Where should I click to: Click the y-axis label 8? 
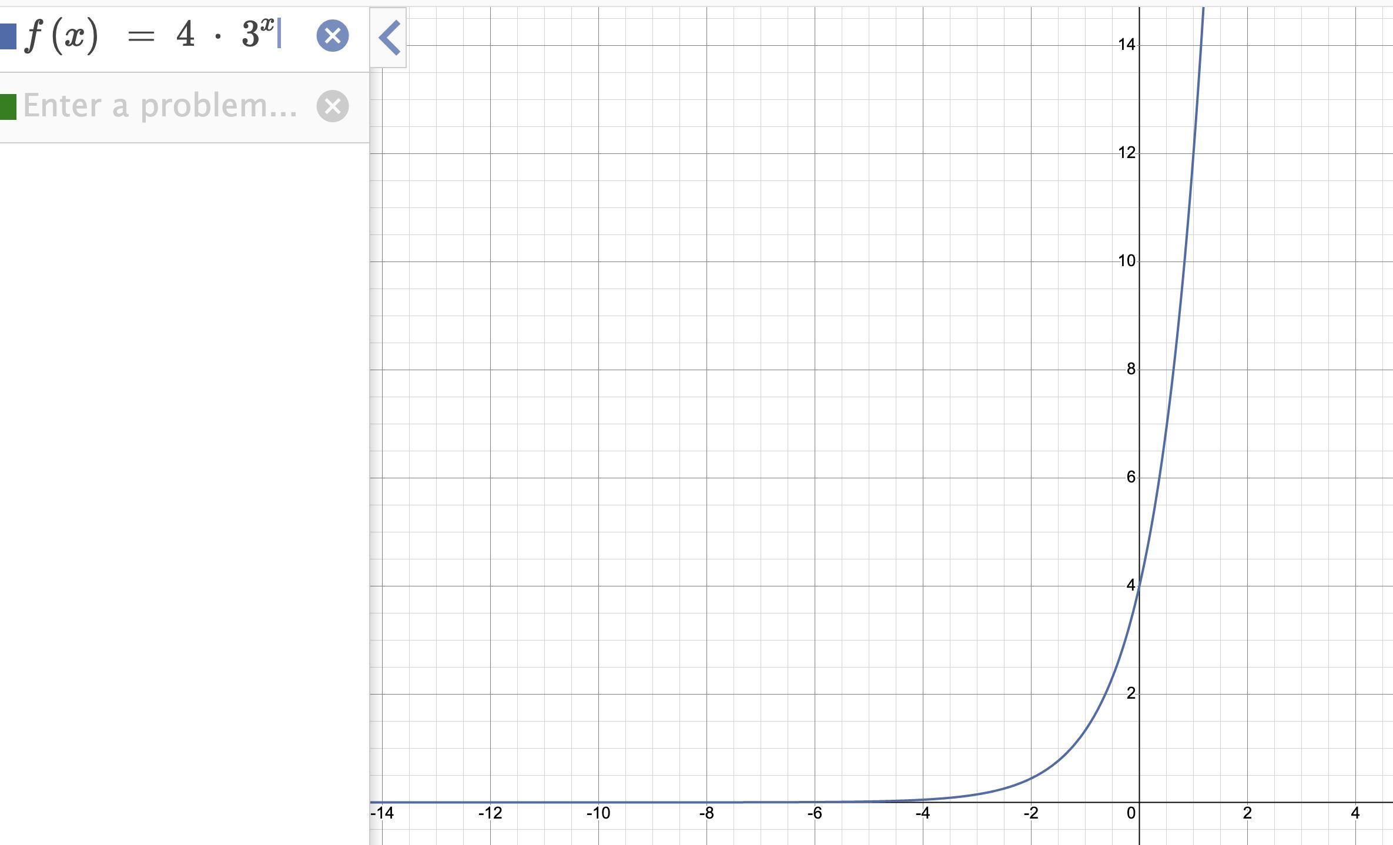(x=1131, y=369)
